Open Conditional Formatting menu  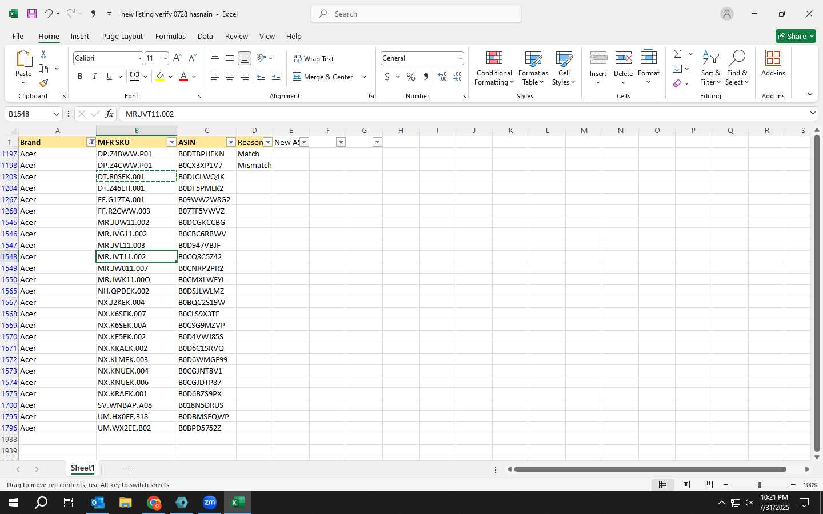point(494,68)
